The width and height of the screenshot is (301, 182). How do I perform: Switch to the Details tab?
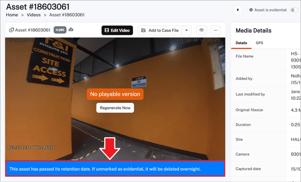click(x=241, y=43)
